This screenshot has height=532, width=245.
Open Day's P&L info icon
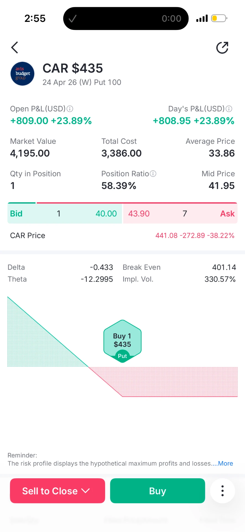[x=229, y=109]
